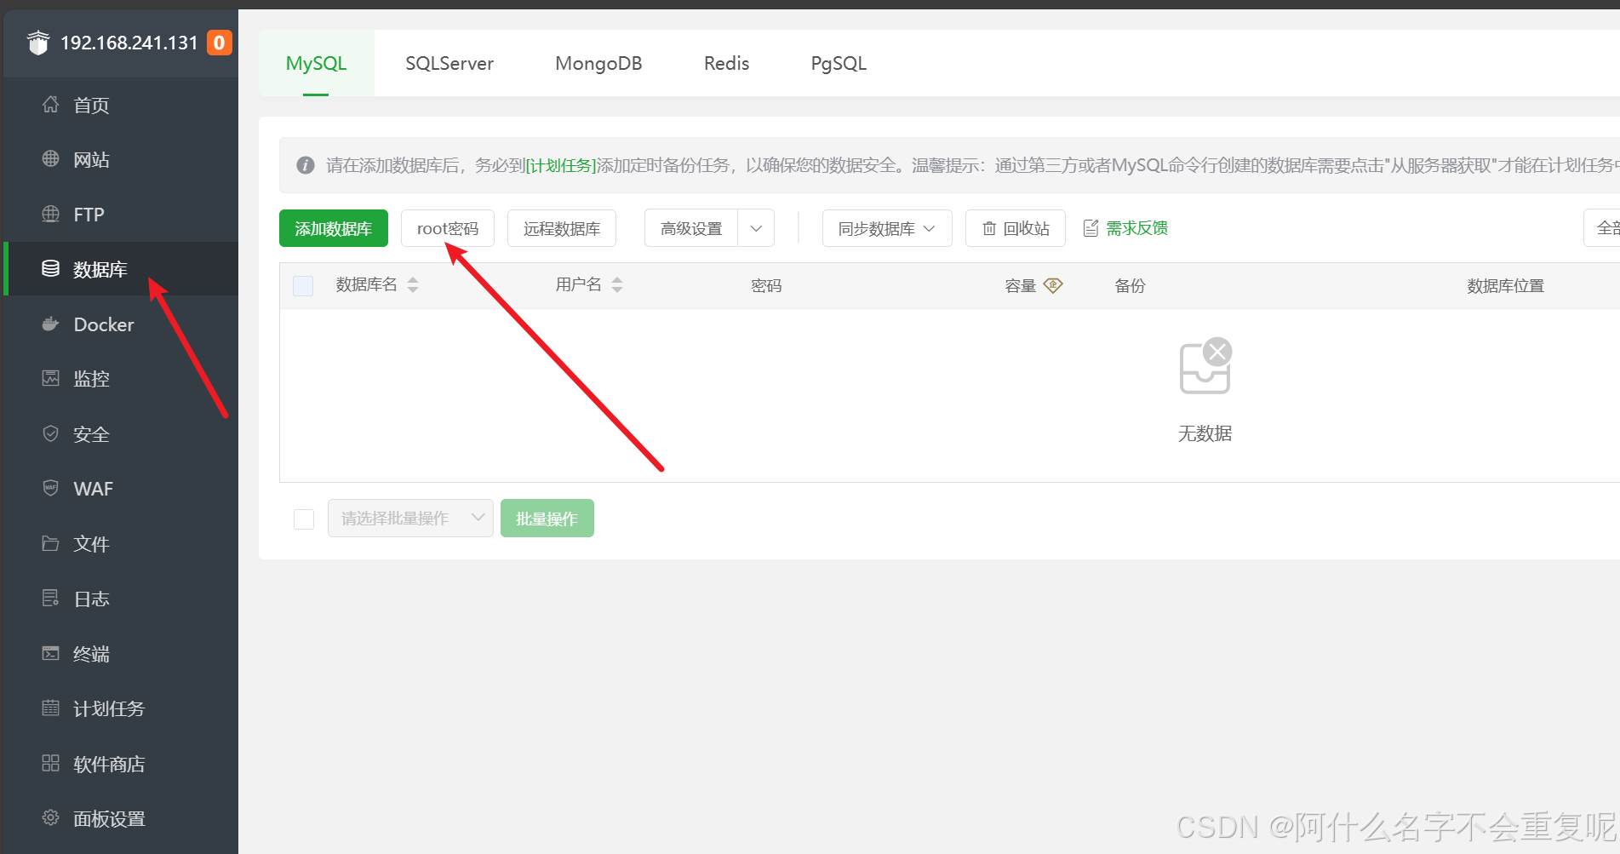Open the partially visible 全部 dropdown at right
Image resolution: width=1620 pixels, height=854 pixels.
[1602, 228]
